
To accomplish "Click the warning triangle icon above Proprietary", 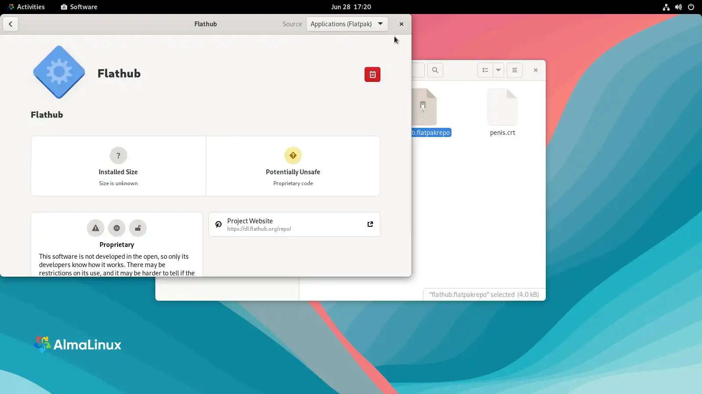I will click(96, 228).
